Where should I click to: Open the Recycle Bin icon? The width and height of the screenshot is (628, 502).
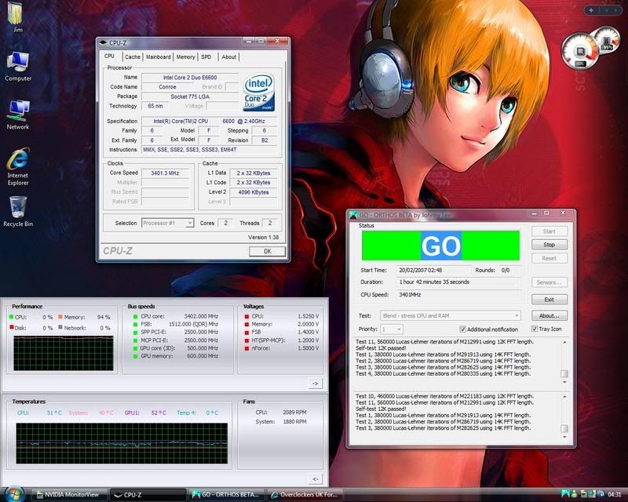[17, 211]
